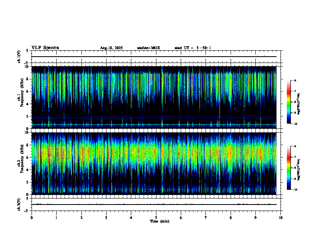Click the "VLF Spectra" plot title

pos(45,48)
